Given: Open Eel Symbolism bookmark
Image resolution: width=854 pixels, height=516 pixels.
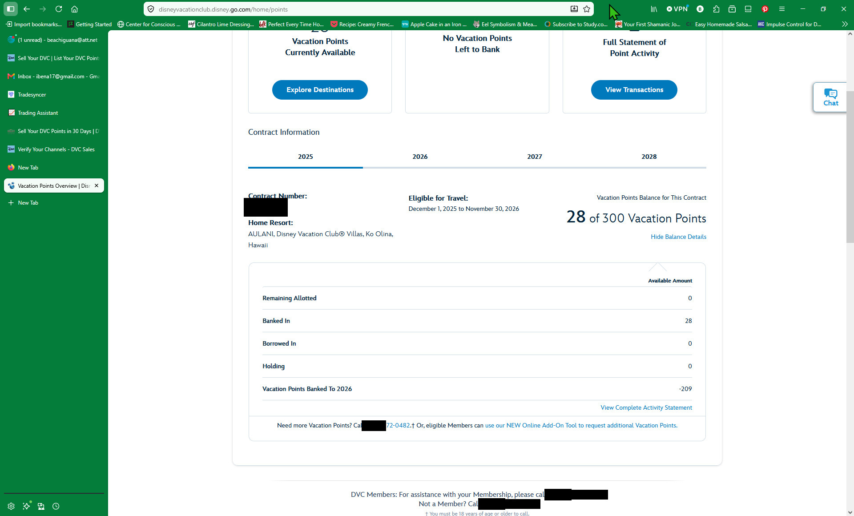Looking at the screenshot, I should click(505, 24).
